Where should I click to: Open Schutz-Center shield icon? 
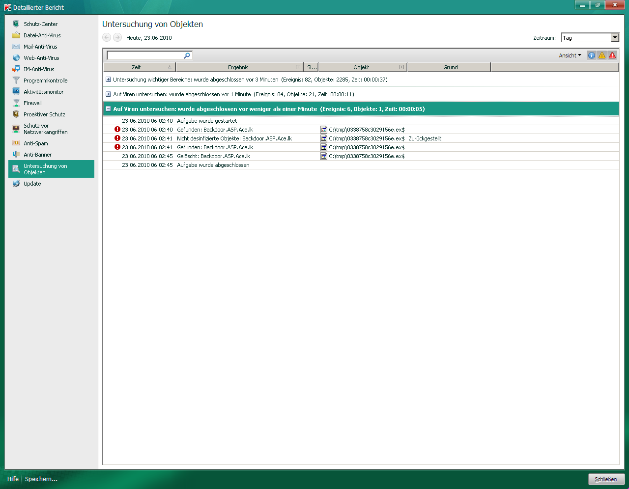click(16, 24)
